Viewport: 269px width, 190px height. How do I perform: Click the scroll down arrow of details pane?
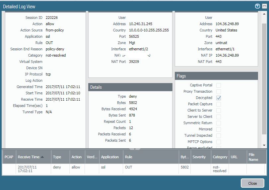pyautogui.click(x=264, y=145)
